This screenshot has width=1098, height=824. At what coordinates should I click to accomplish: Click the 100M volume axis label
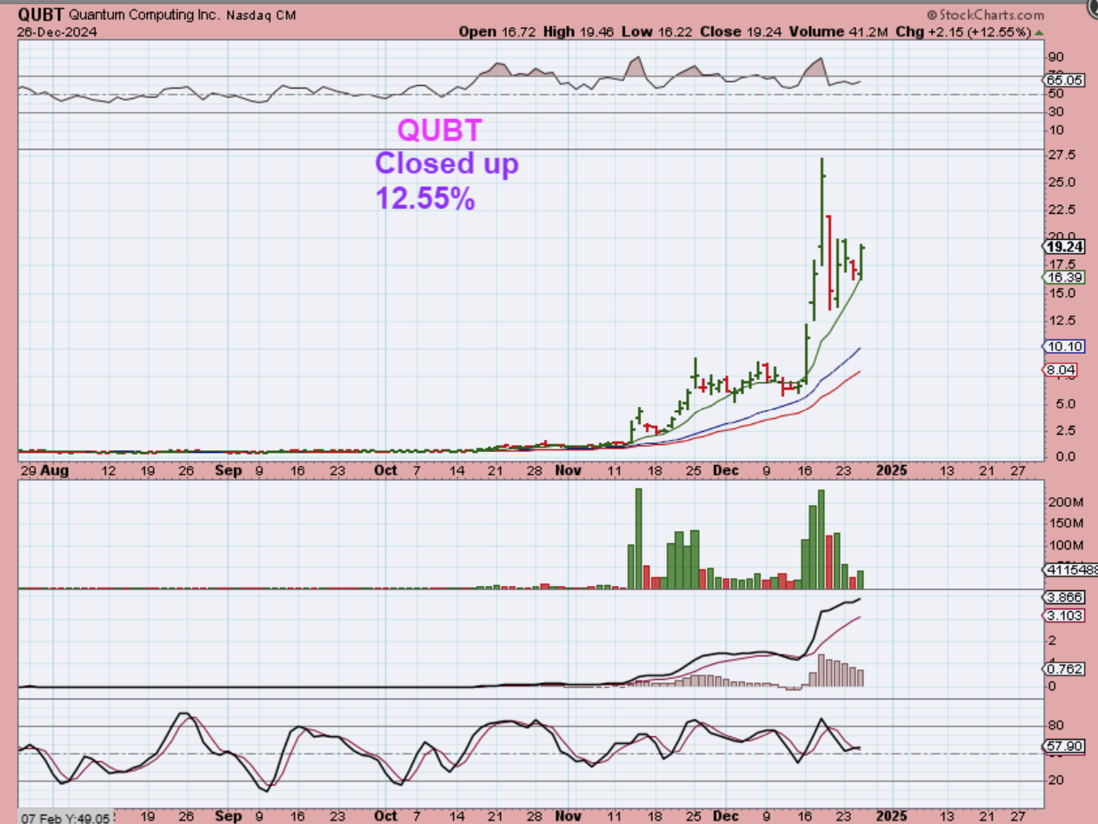click(x=1065, y=546)
